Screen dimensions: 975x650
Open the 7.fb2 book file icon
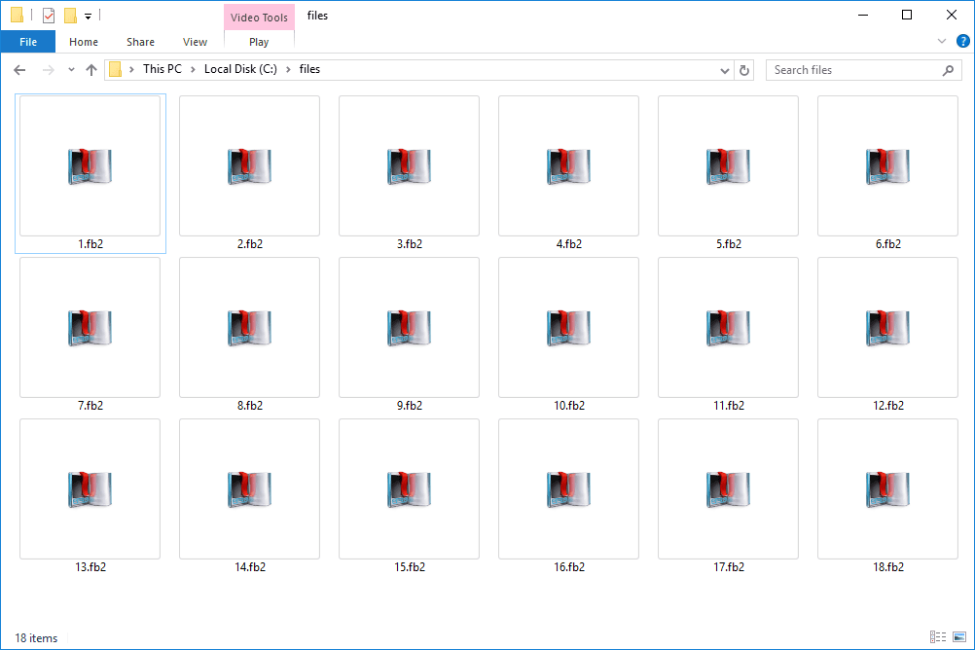90,328
